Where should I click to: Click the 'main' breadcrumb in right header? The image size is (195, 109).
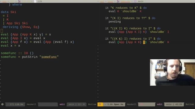(140, 1)
